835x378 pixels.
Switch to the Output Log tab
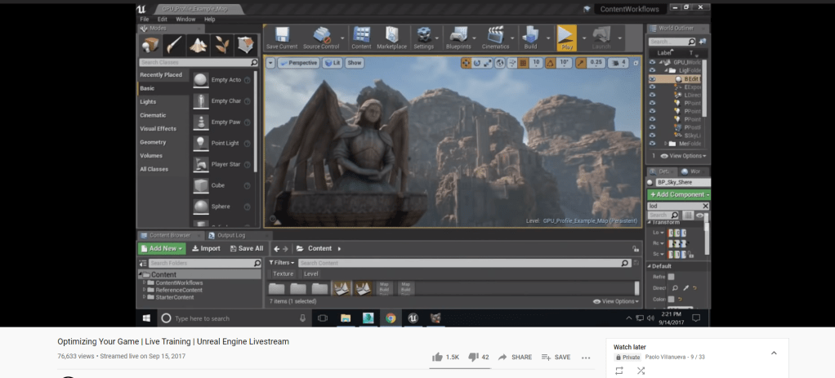click(x=230, y=235)
